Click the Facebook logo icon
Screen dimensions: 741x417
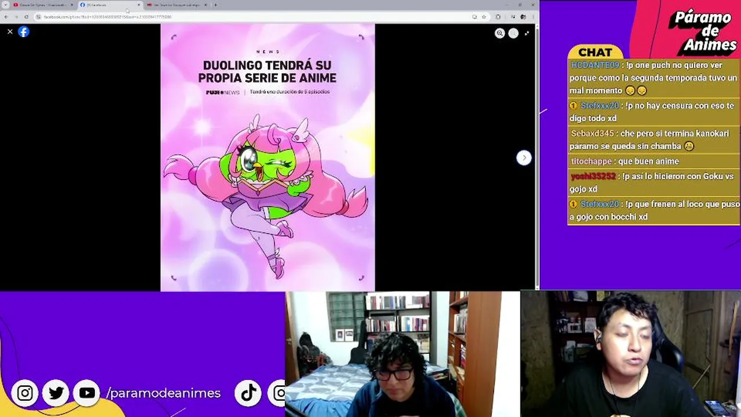[x=24, y=32]
